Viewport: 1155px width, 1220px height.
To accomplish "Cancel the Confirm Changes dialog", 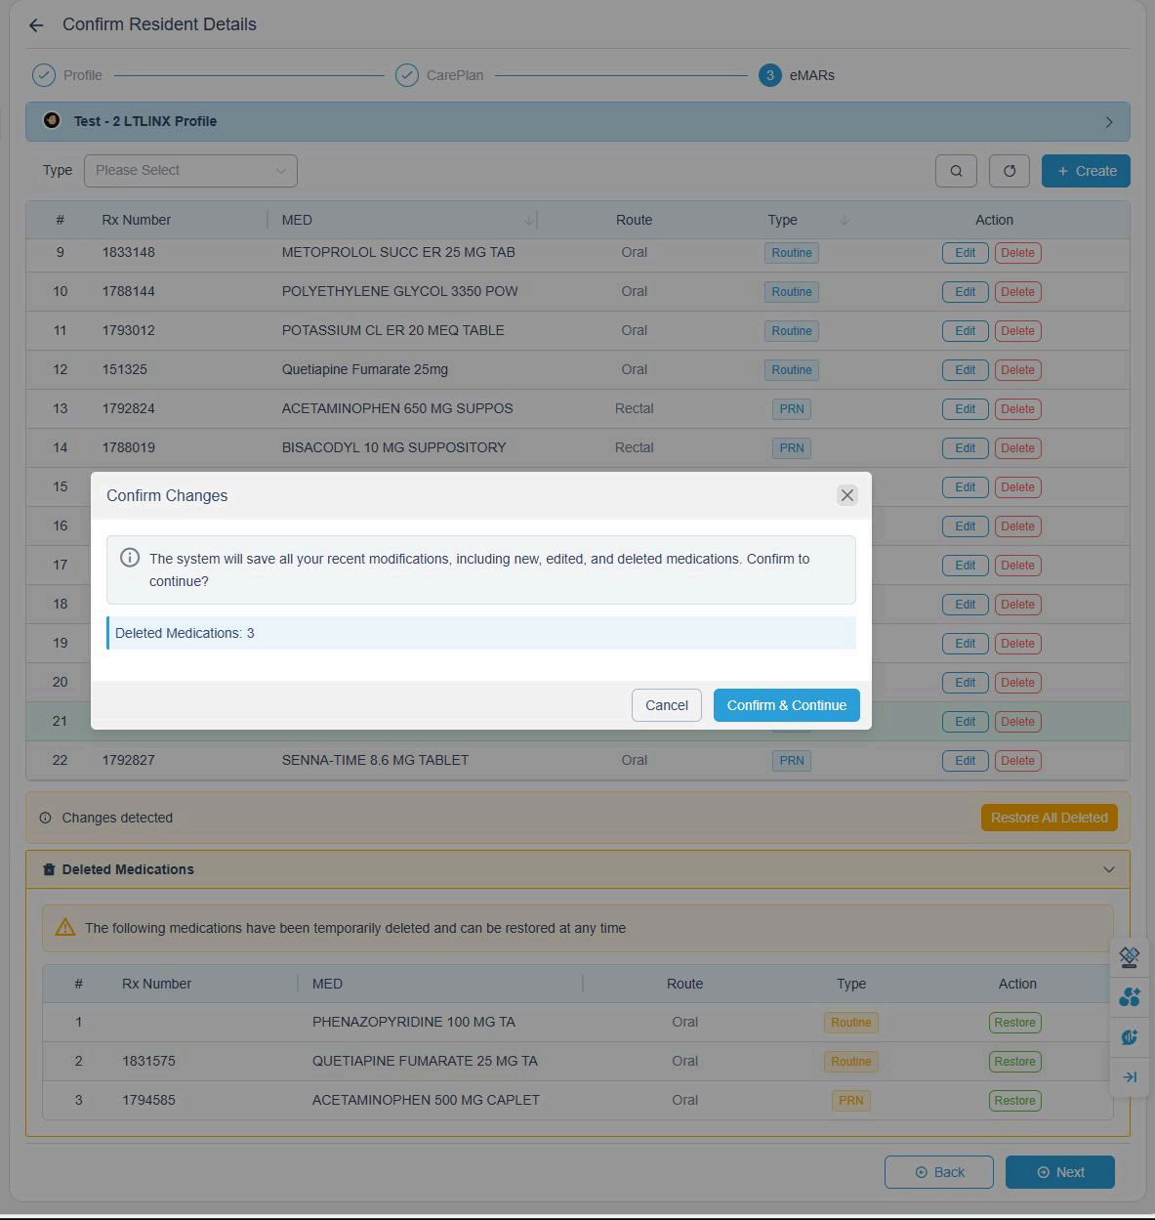I will tap(666, 705).
